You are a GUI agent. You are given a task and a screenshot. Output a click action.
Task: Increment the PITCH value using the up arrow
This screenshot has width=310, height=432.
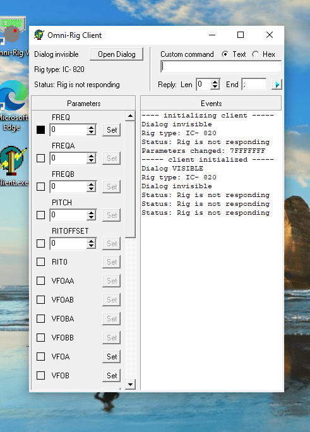(91, 212)
